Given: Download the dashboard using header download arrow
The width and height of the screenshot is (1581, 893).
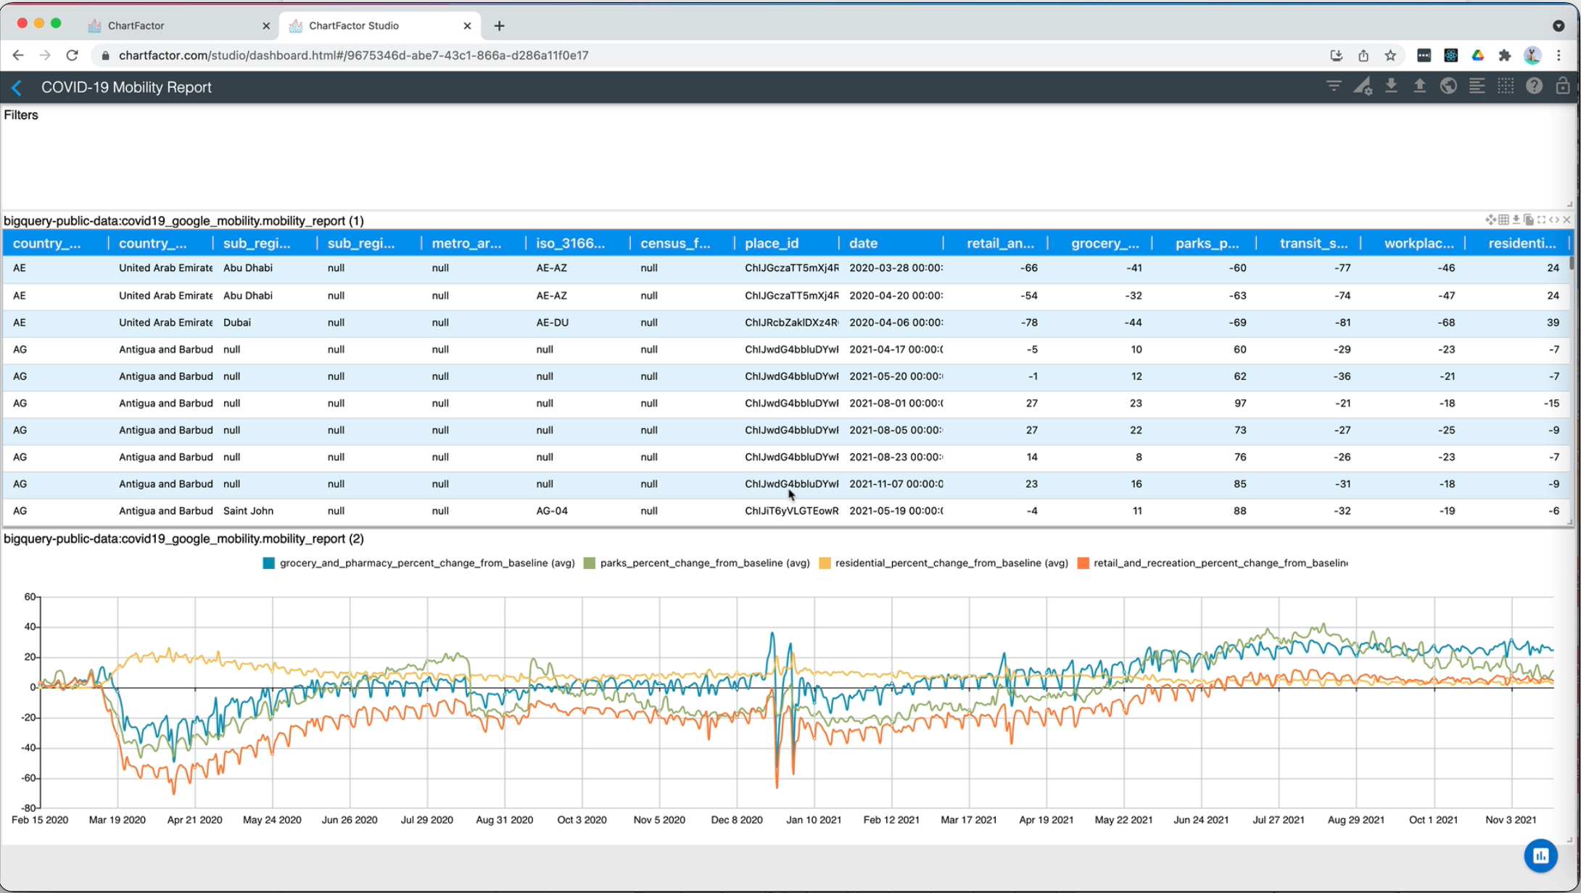Looking at the screenshot, I should 1390,86.
